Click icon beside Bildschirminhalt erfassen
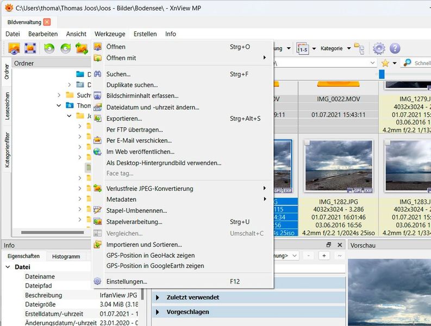 click(x=98, y=96)
